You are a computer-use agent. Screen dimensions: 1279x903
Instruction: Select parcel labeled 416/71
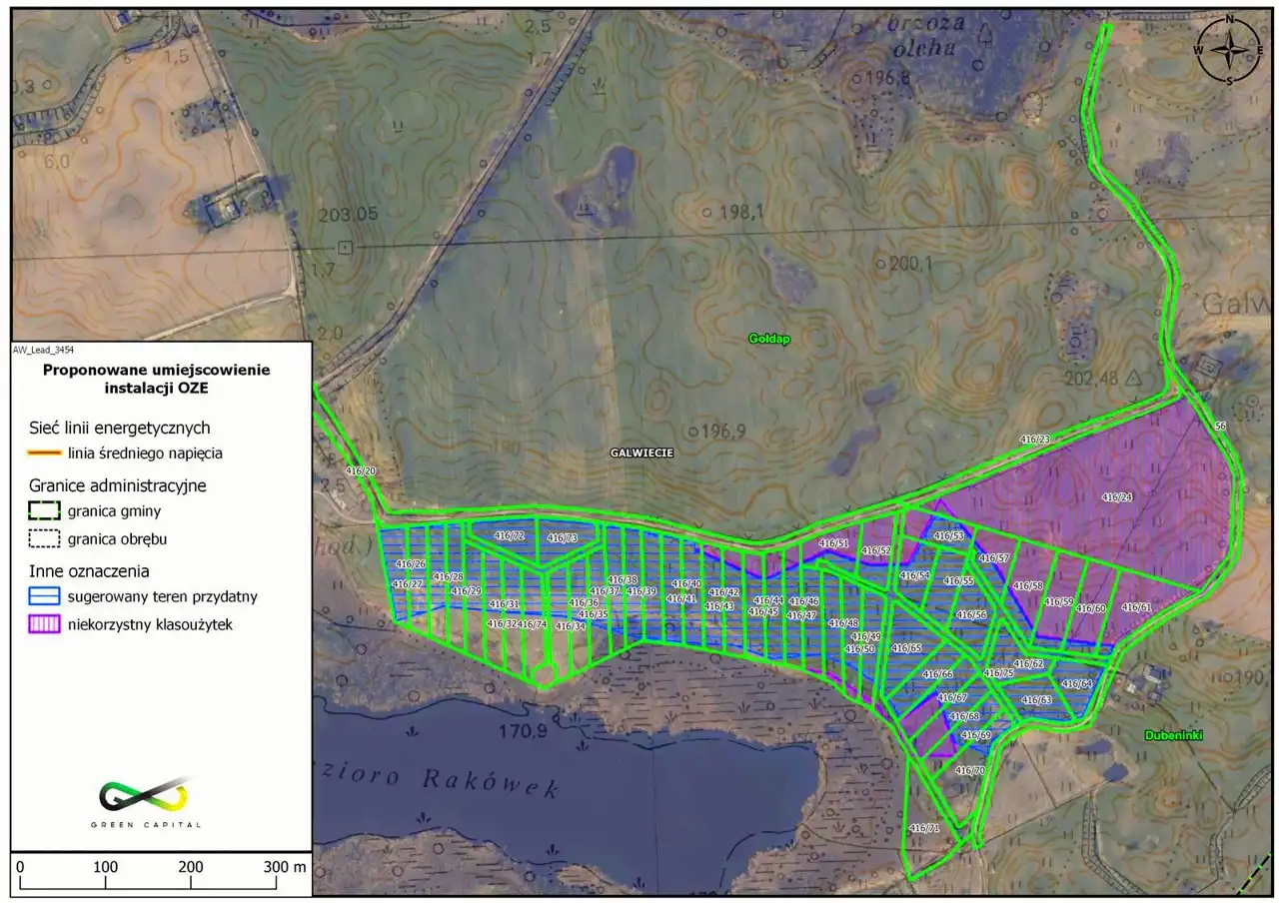pyautogui.click(x=924, y=829)
